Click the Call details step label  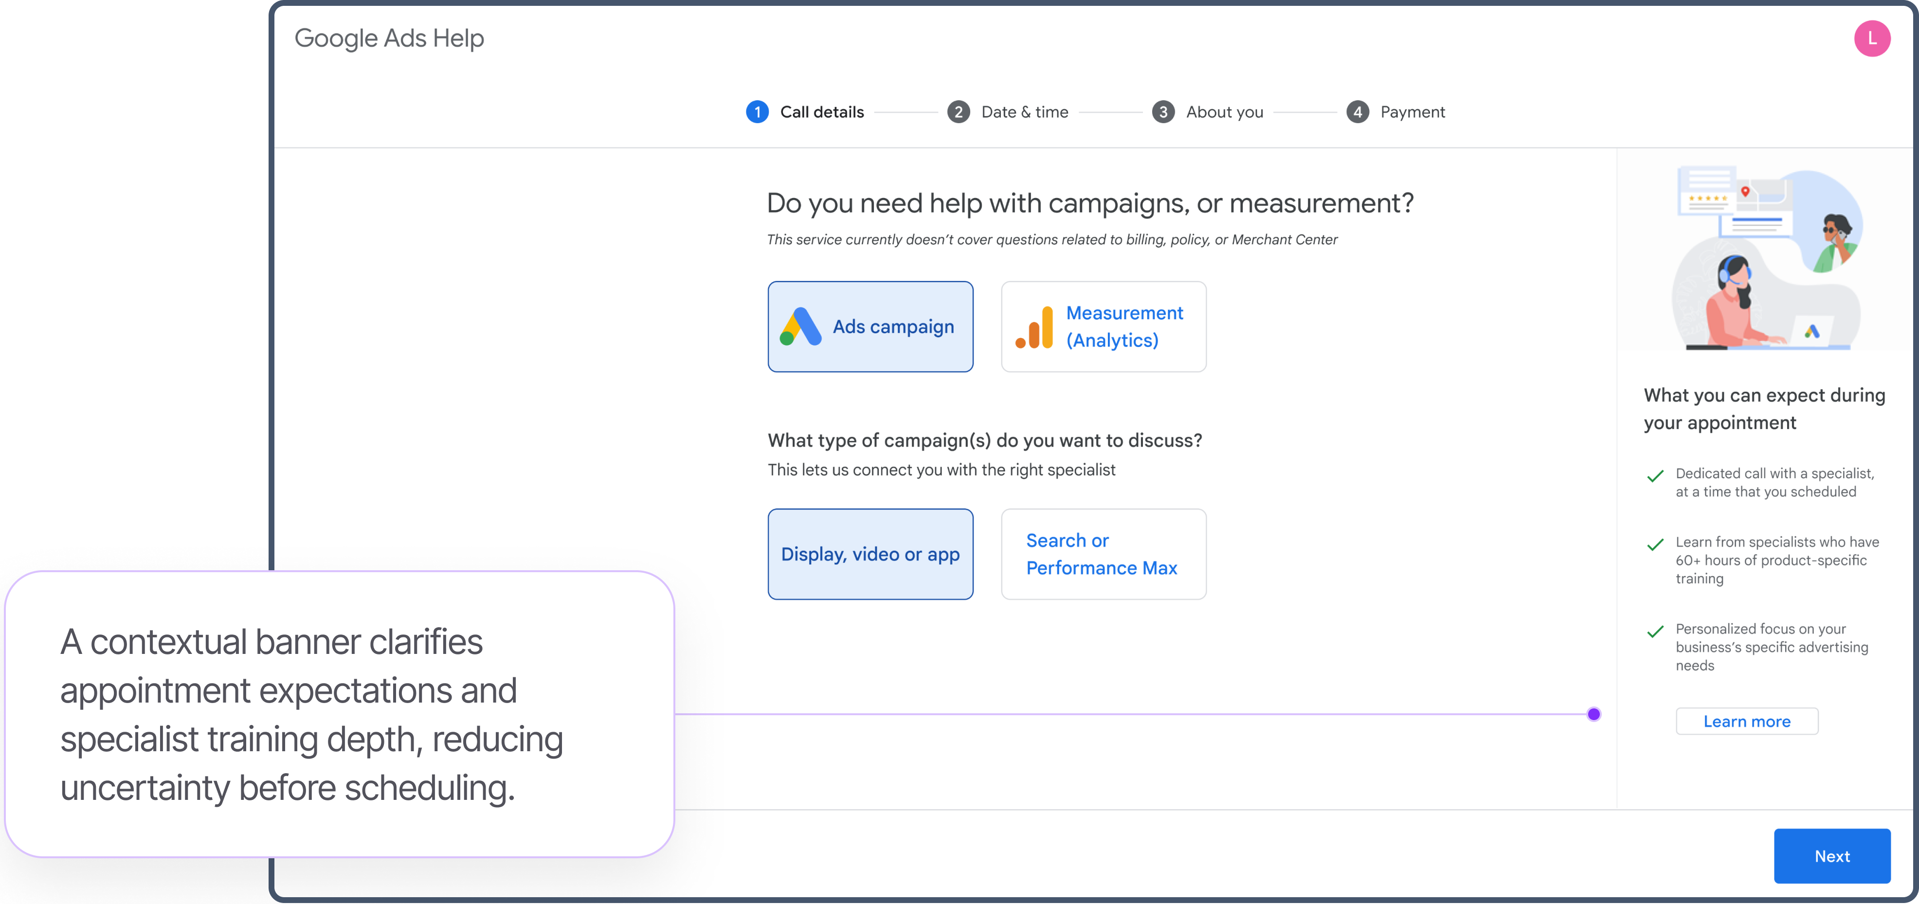pos(822,112)
